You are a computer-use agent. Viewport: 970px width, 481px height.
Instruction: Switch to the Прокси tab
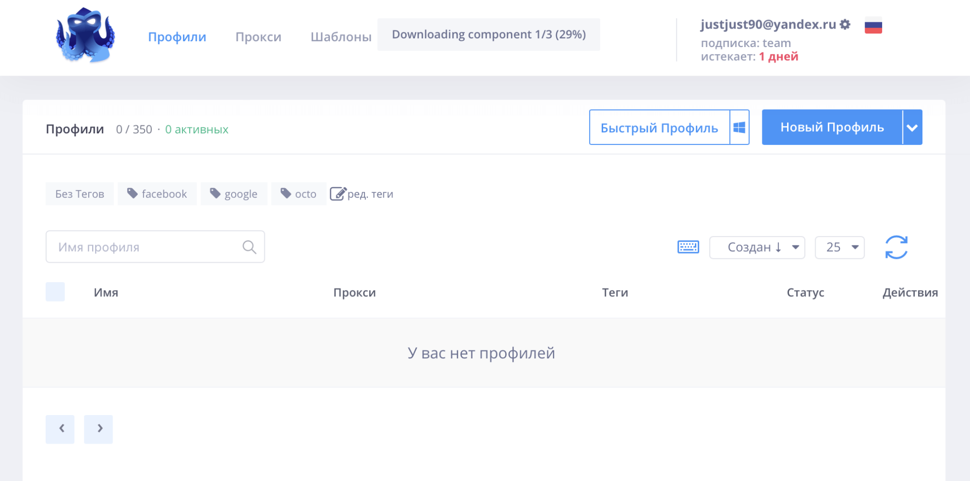point(258,37)
